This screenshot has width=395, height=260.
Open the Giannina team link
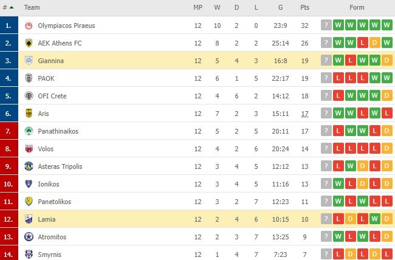click(x=50, y=61)
